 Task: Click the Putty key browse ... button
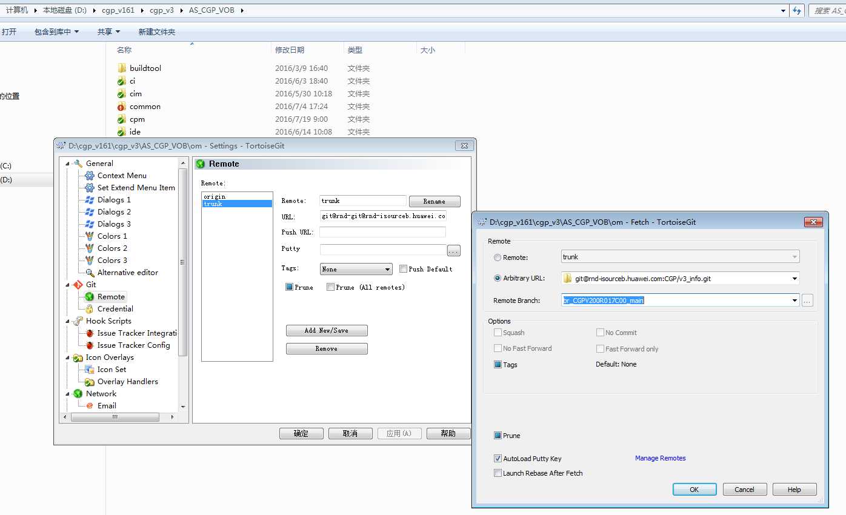(454, 250)
